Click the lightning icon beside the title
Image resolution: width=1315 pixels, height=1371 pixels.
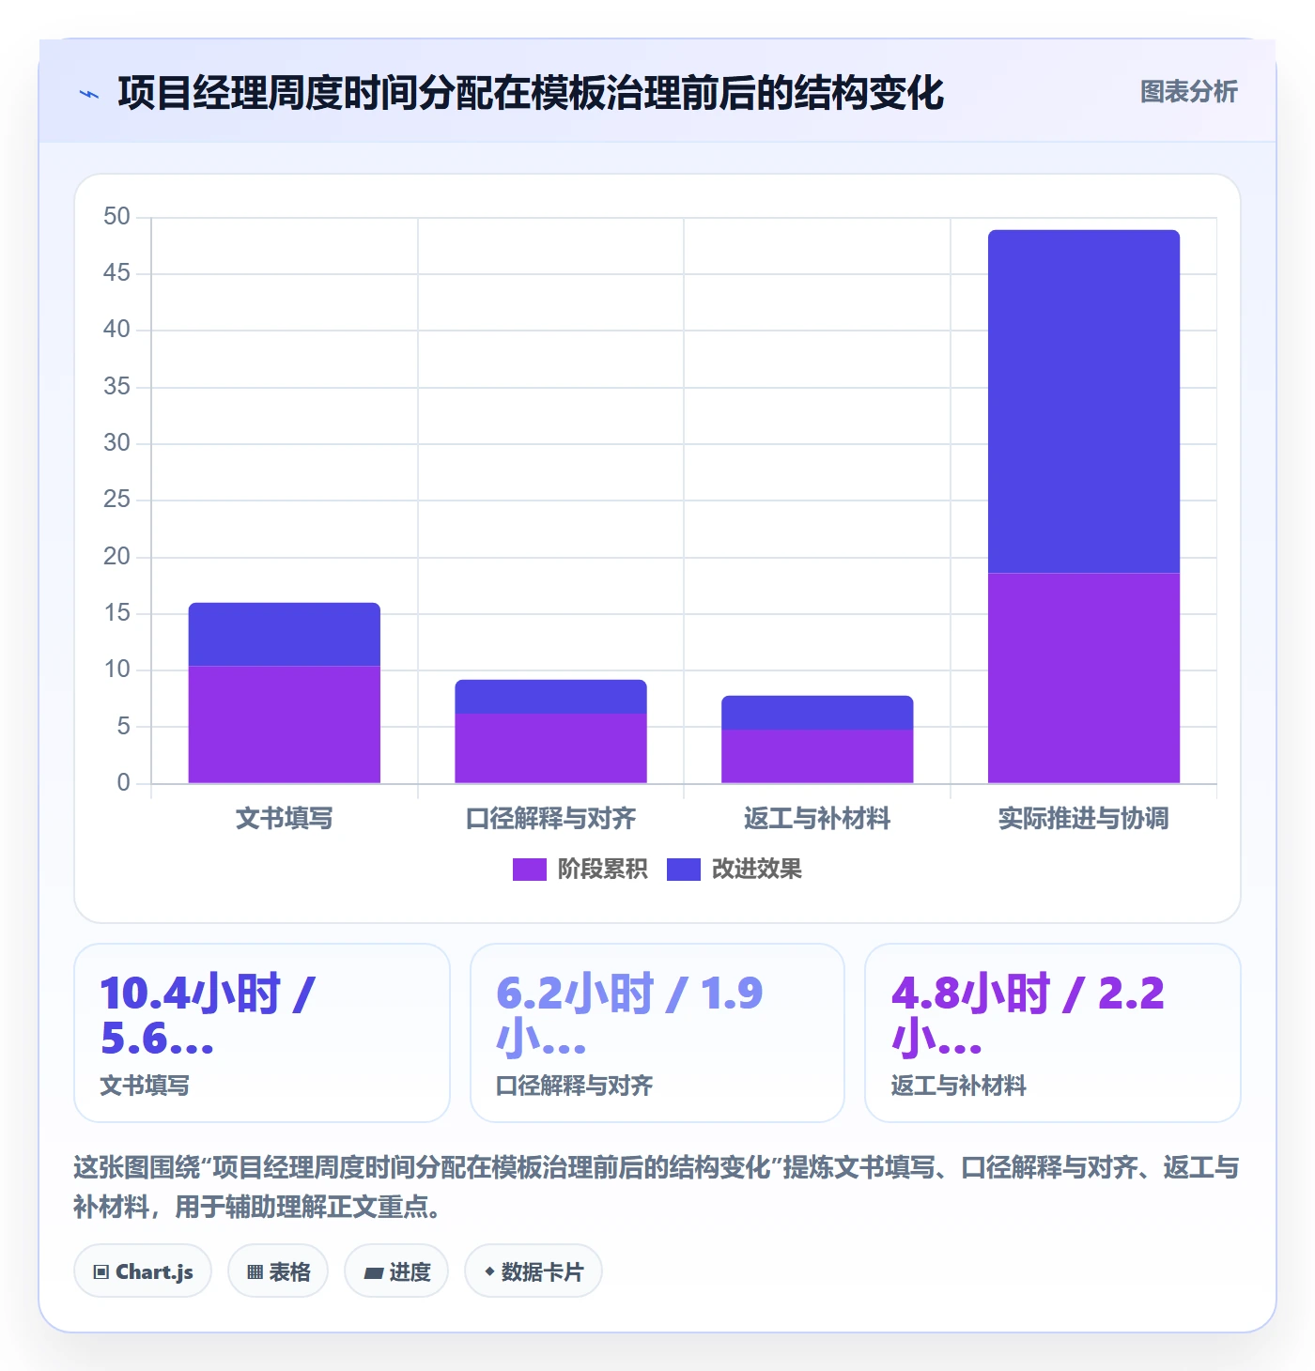click(89, 94)
